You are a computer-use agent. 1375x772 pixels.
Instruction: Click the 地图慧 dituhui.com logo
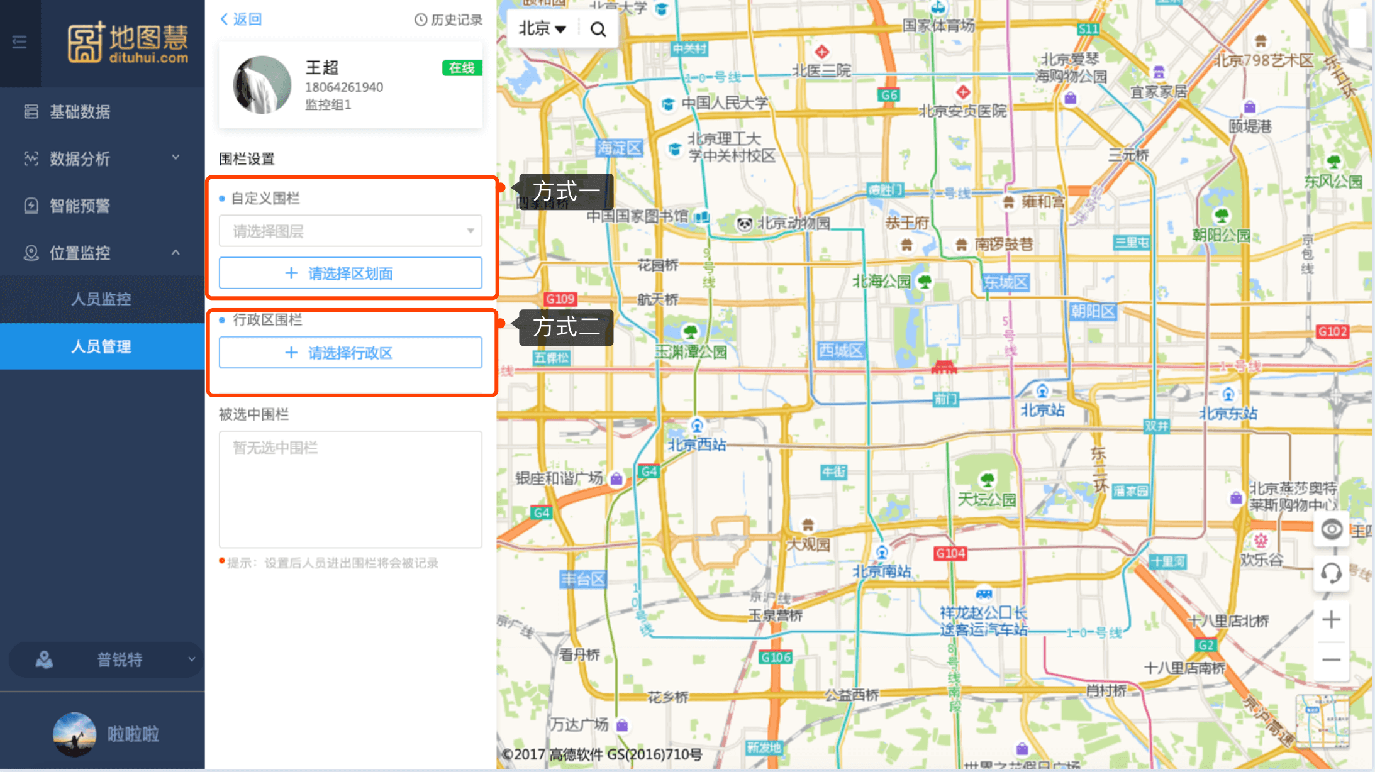[x=128, y=43]
